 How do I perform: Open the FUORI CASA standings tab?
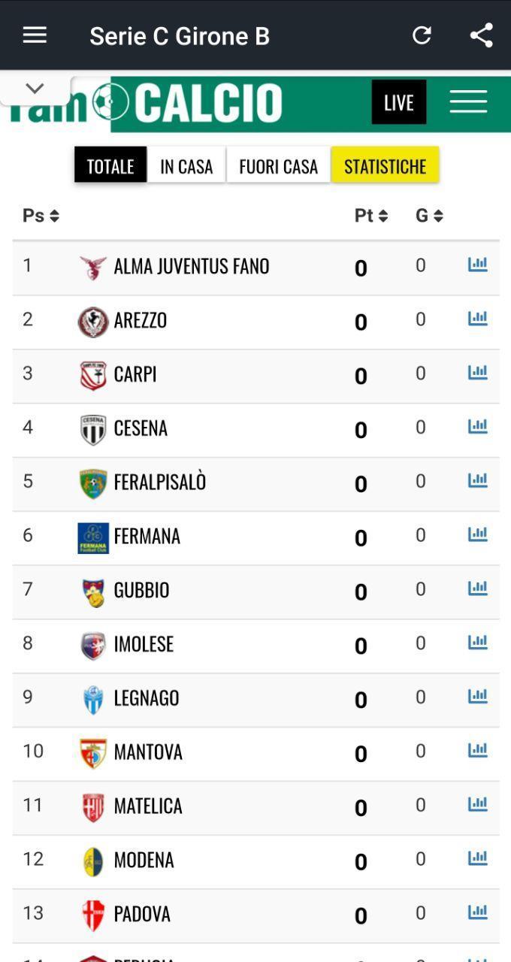tap(278, 165)
